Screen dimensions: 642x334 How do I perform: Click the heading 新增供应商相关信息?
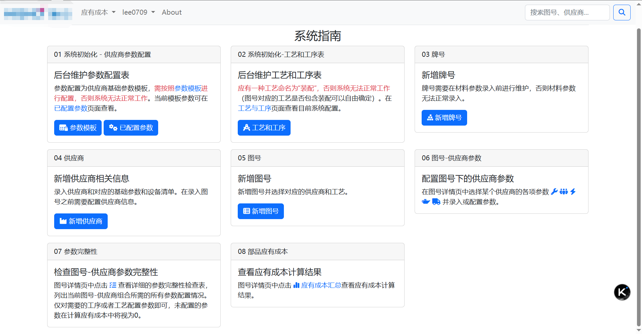click(x=92, y=179)
